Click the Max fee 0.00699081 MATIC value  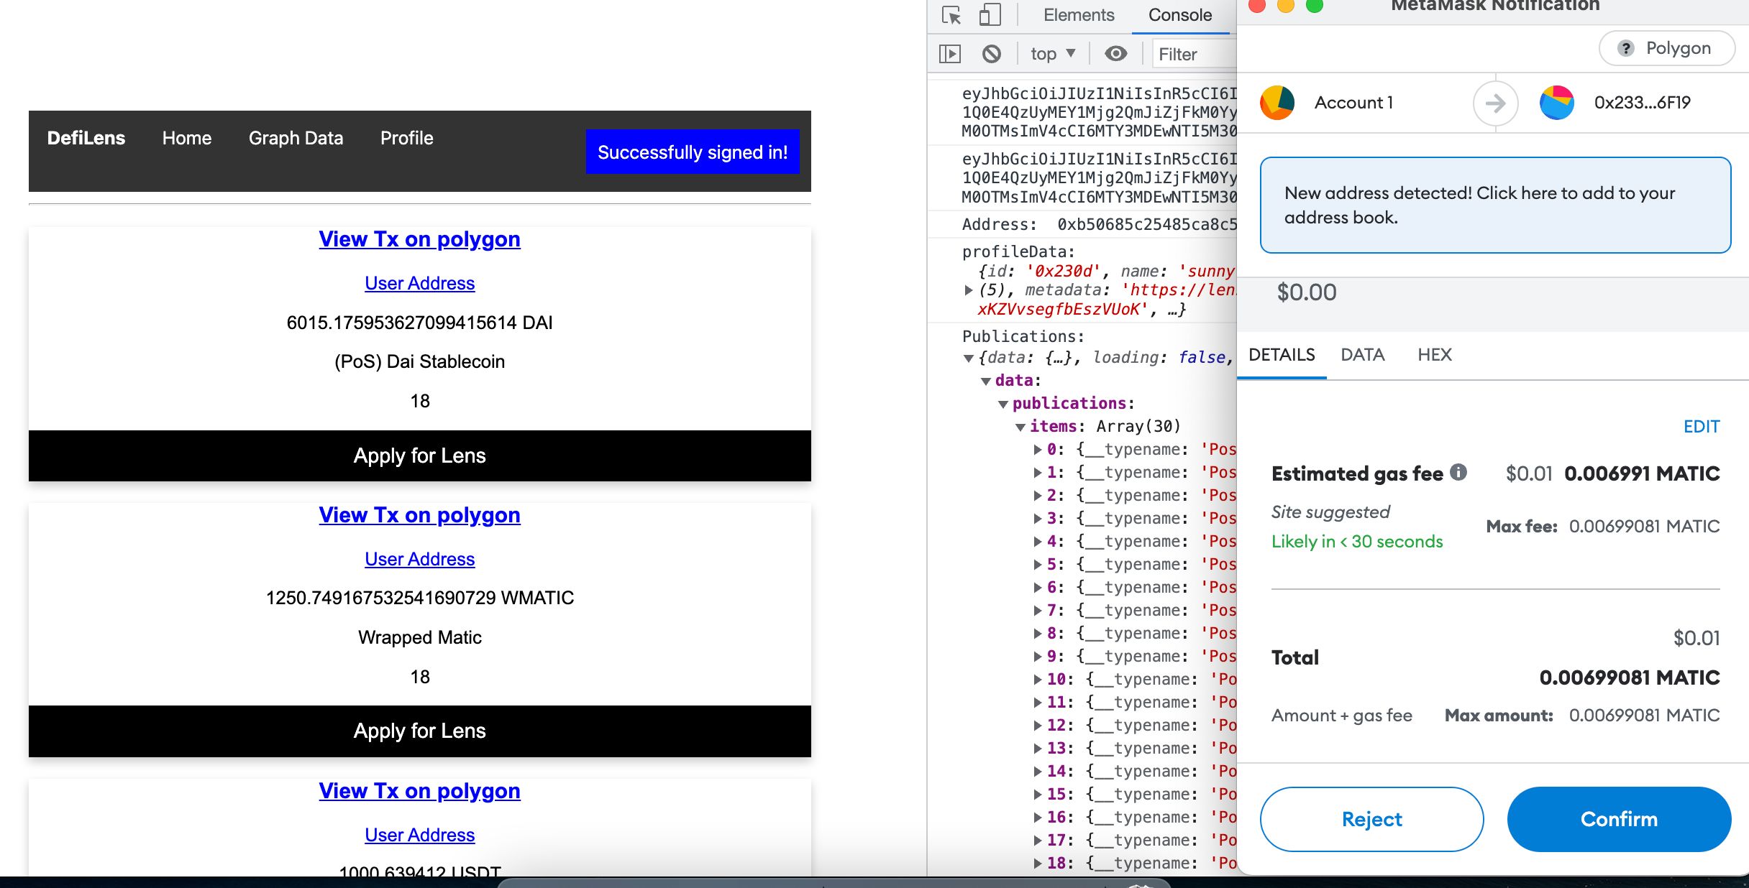(1644, 527)
